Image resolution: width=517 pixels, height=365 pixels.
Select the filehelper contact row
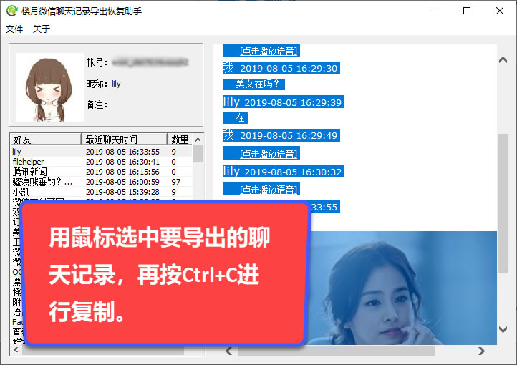28,162
